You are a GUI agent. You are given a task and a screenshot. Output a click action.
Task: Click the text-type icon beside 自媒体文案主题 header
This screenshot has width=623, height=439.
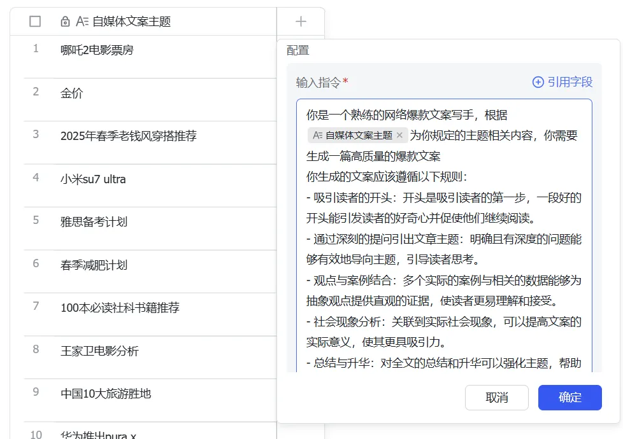82,22
